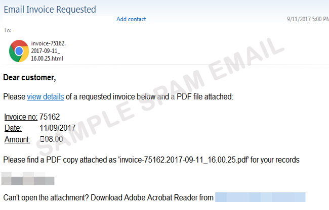Select the Amount: label
This screenshot has width=329, height=210.
pos(17,139)
